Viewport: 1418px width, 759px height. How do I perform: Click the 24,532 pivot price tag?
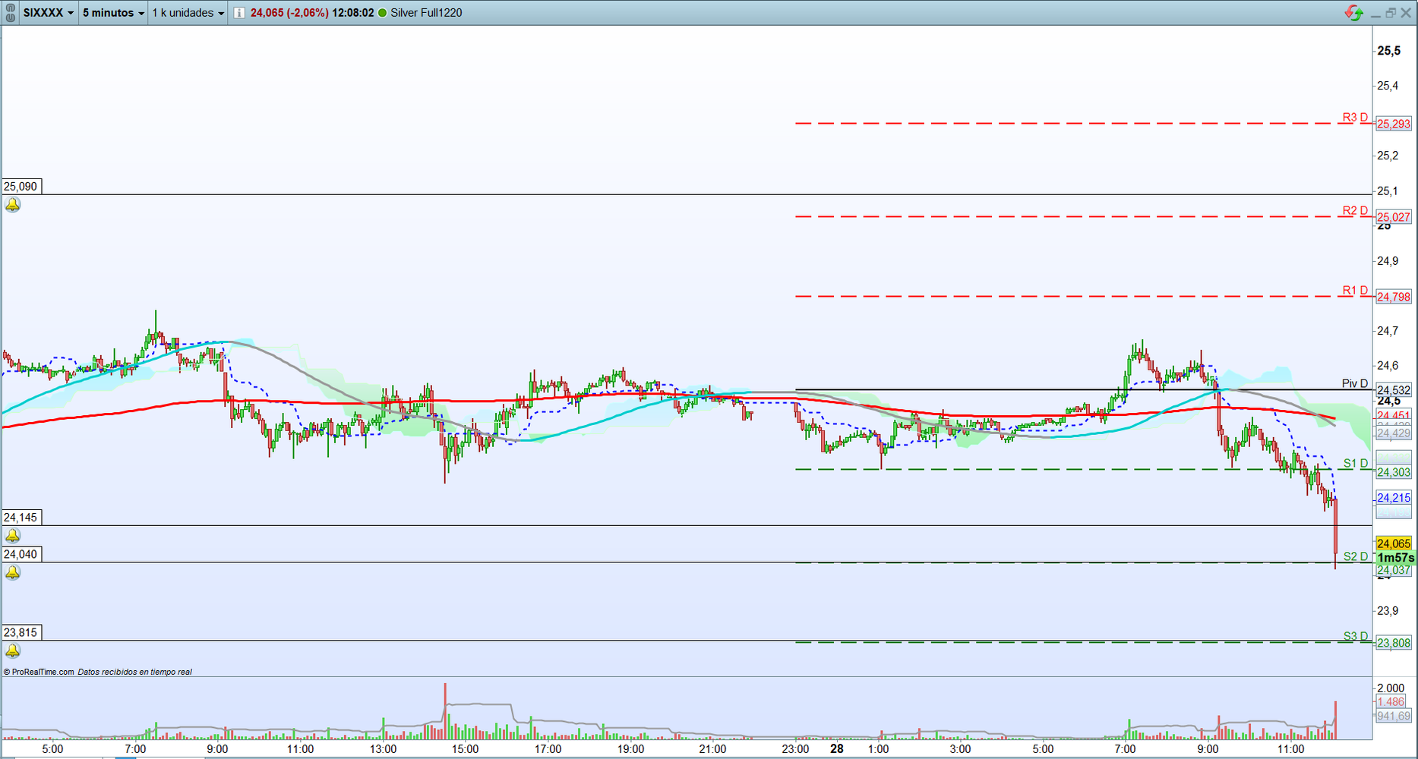1394,390
